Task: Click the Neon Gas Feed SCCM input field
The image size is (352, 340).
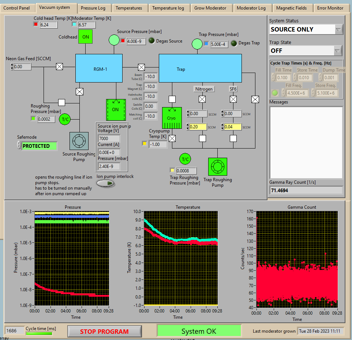Action: click(x=22, y=67)
